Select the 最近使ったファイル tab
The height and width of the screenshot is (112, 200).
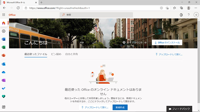(36, 54)
